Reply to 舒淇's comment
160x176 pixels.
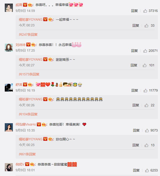tap(134, 90)
